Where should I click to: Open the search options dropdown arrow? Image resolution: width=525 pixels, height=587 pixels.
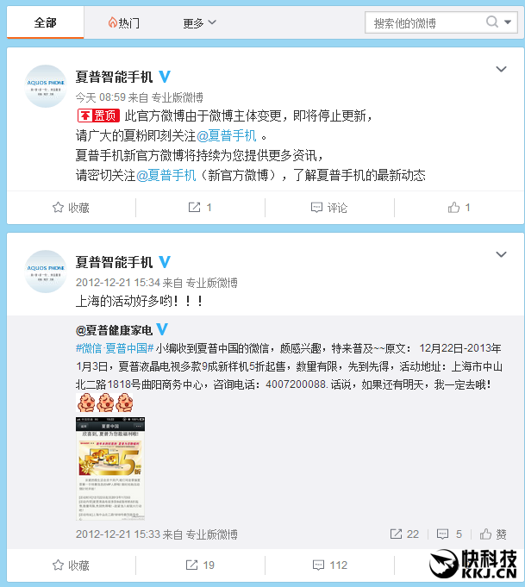point(508,22)
